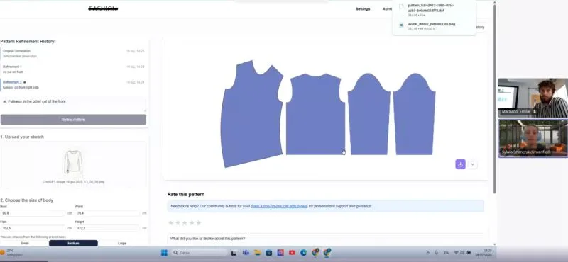This screenshot has height=262, width=568.
Task: Open the Settings menu item
Action: pyautogui.click(x=363, y=9)
